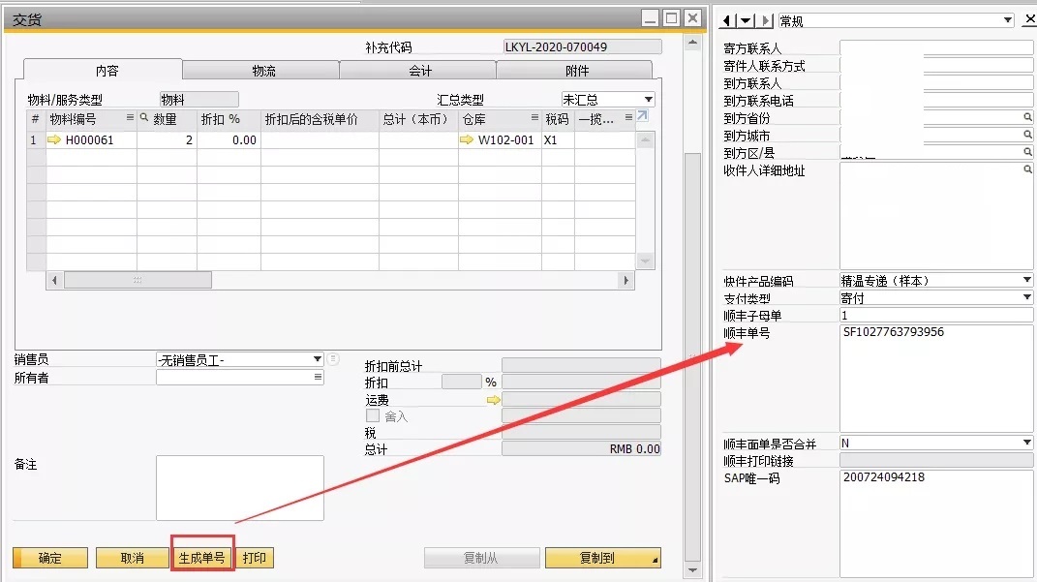Click the 折扣后的含税单价 column header
This screenshot has width=1037, height=582.
(320, 119)
